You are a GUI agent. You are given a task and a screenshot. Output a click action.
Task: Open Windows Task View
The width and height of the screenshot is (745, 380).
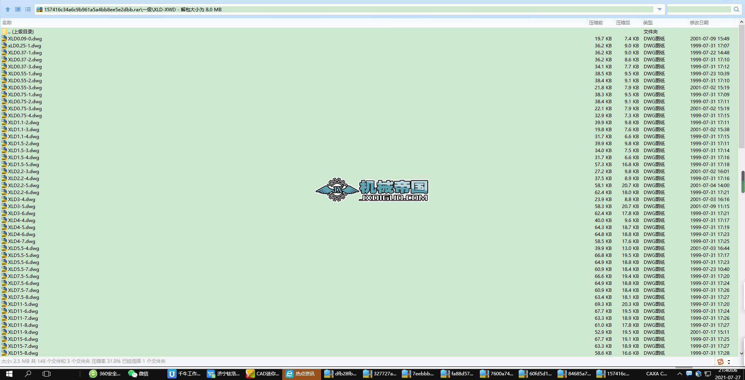click(47, 373)
